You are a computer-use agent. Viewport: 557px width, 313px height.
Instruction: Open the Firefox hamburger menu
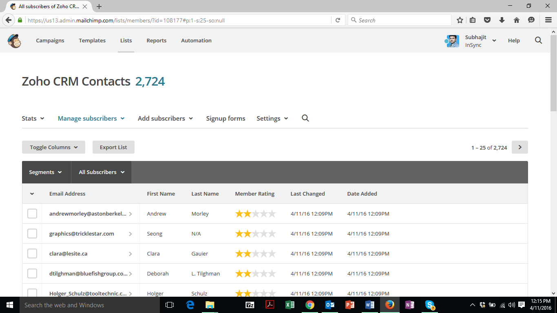pyautogui.click(x=548, y=20)
